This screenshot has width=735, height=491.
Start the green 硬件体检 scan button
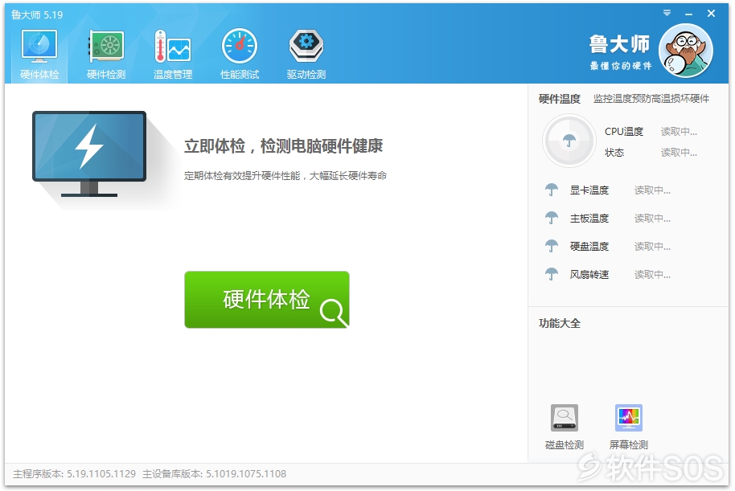267,300
